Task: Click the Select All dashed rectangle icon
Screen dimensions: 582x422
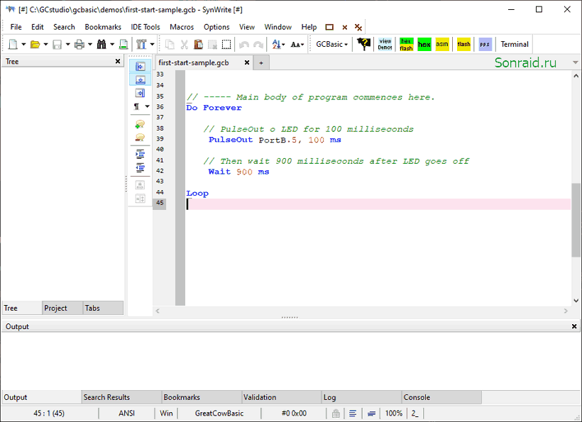Action: click(226, 45)
